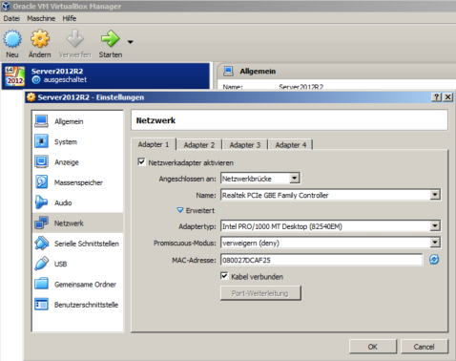The height and width of the screenshot is (361, 456).
Task: Open the Promiscuous-Modus dropdown
Action: [x=330, y=243]
